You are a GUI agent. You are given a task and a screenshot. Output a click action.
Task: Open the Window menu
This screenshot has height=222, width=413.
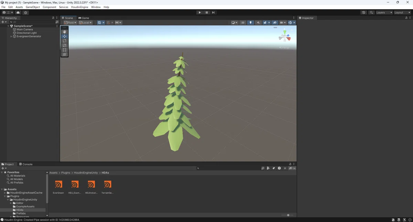[x=96, y=7]
